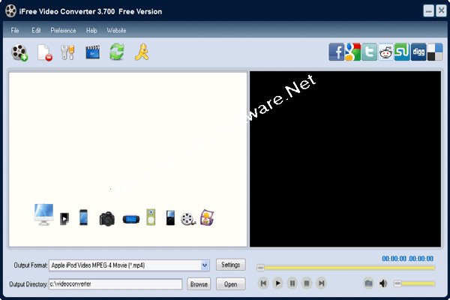Click the Google share icon
The height and width of the screenshot is (300, 450).
coord(352,52)
